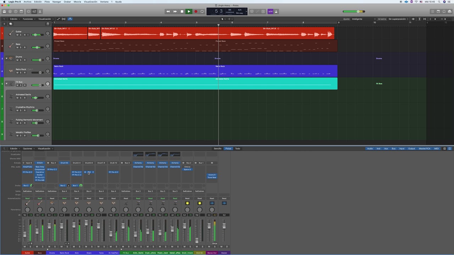Open the AmpliTube plugin on Guitar strip
The image size is (454, 255).
tap(27, 167)
